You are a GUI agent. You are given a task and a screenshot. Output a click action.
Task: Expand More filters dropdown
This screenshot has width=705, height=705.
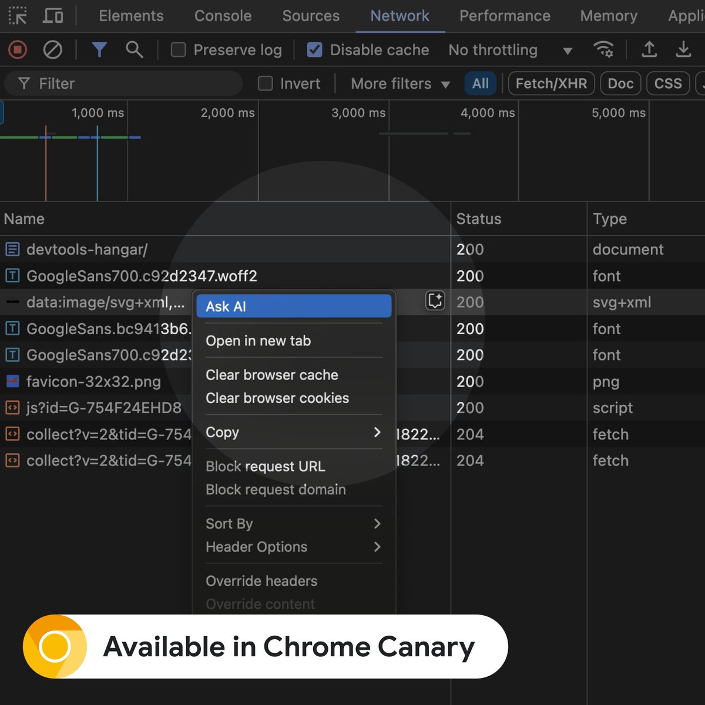click(401, 83)
